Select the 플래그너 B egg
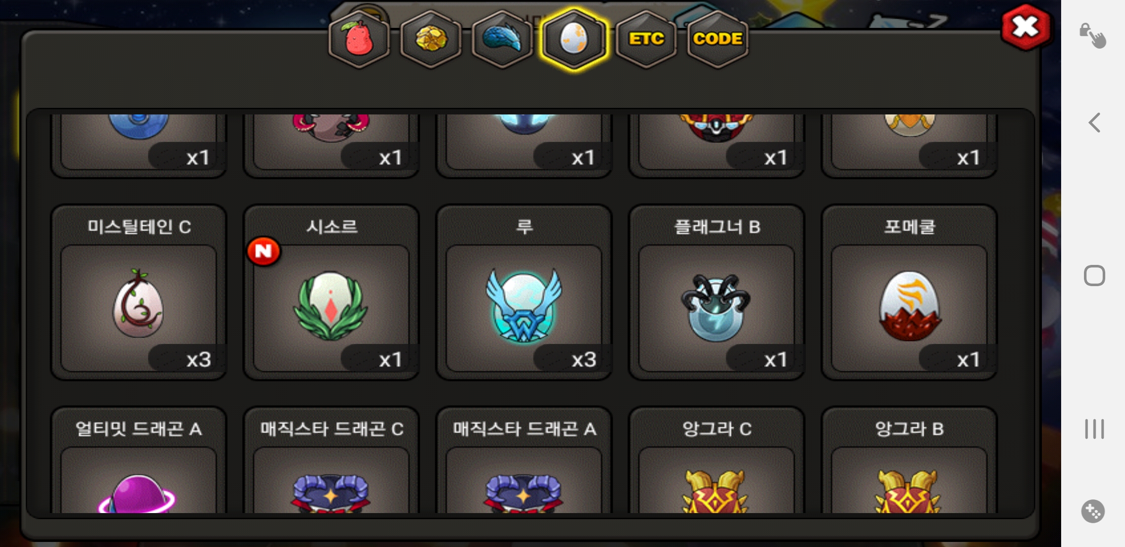Screen dimensions: 1125x547 [717, 292]
